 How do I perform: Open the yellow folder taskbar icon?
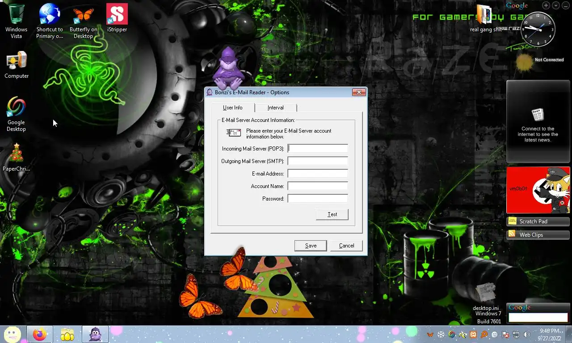pos(67,335)
